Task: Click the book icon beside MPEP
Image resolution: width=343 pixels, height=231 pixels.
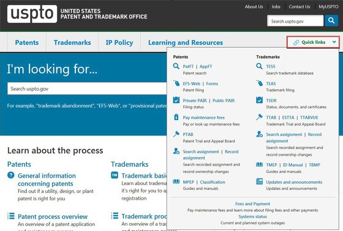Action: (x=176, y=181)
